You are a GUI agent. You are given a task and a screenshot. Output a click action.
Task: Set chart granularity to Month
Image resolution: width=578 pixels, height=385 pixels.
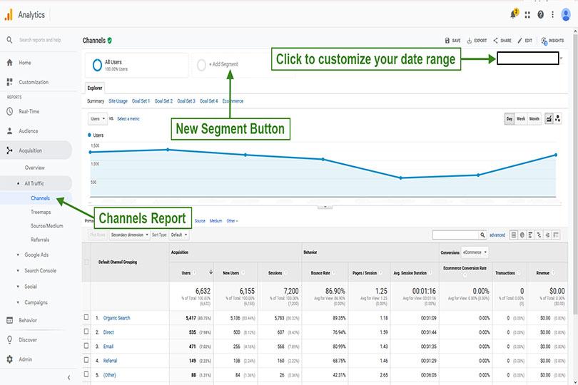coord(534,118)
